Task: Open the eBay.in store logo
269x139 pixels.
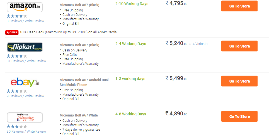Action: 25,82
